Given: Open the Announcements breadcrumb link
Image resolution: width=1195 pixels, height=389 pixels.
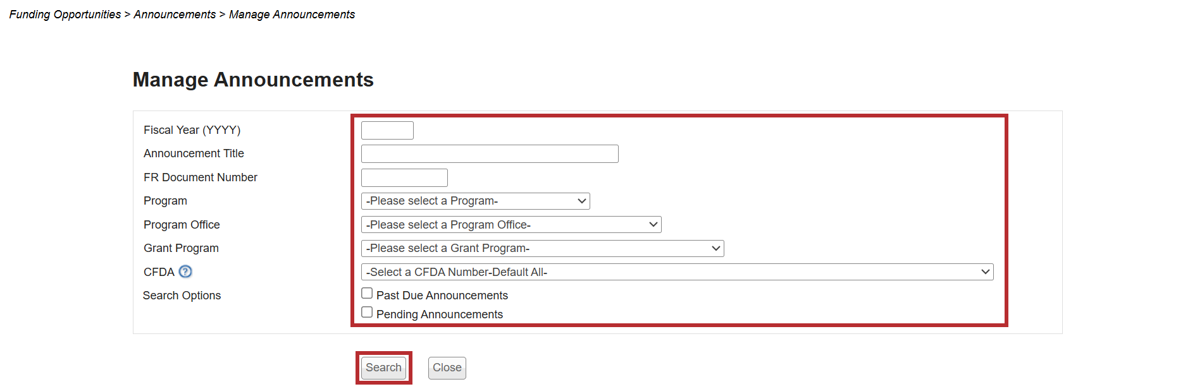Looking at the screenshot, I should (175, 15).
